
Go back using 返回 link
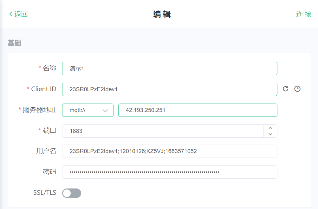[21, 14]
